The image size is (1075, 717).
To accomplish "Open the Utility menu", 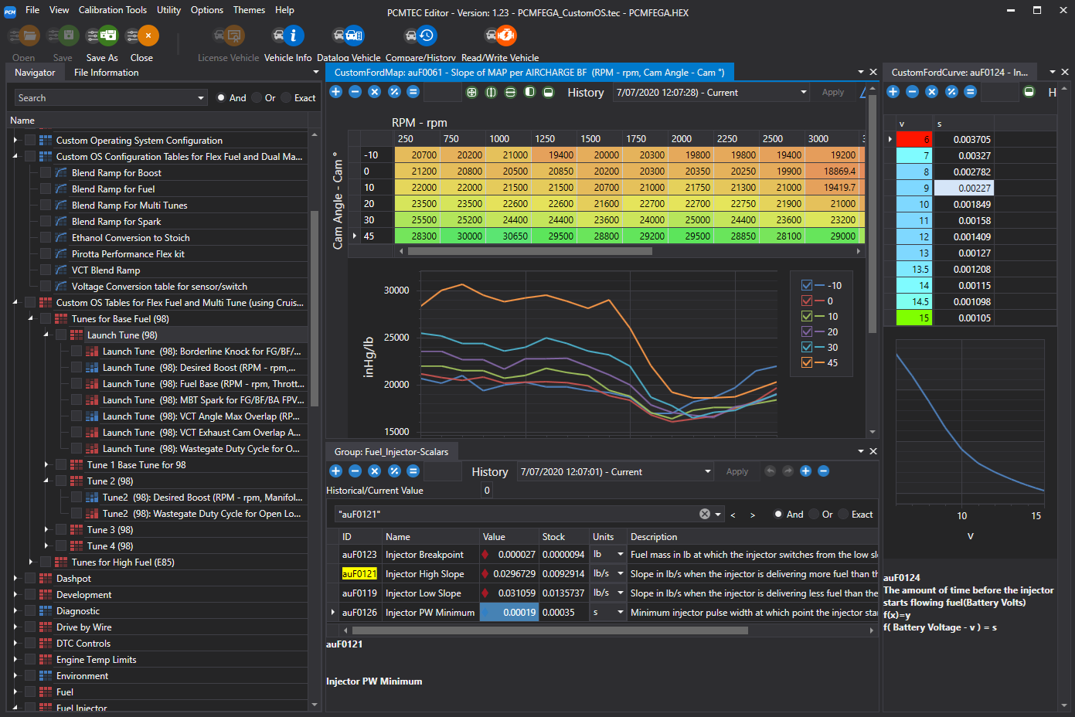I will (168, 10).
